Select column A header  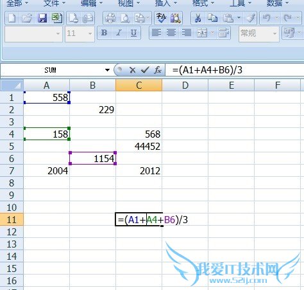[x=46, y=86]
